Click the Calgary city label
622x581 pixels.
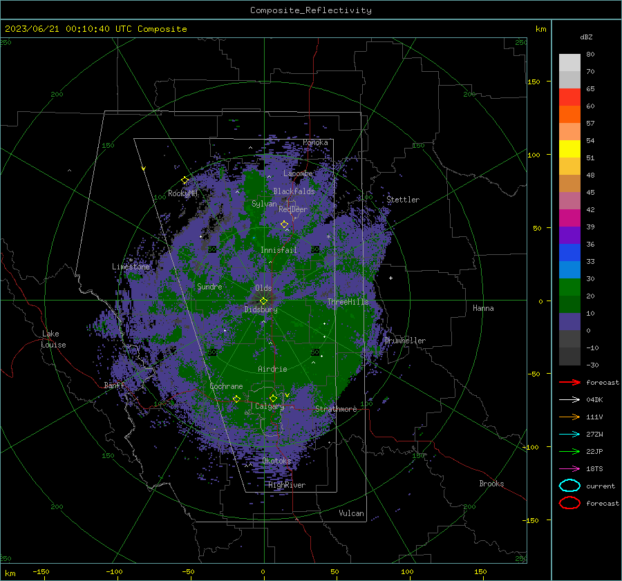[x=270, y=406]
